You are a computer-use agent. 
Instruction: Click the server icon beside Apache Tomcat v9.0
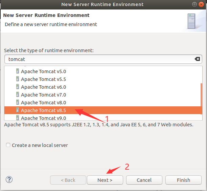pos(18,118)
